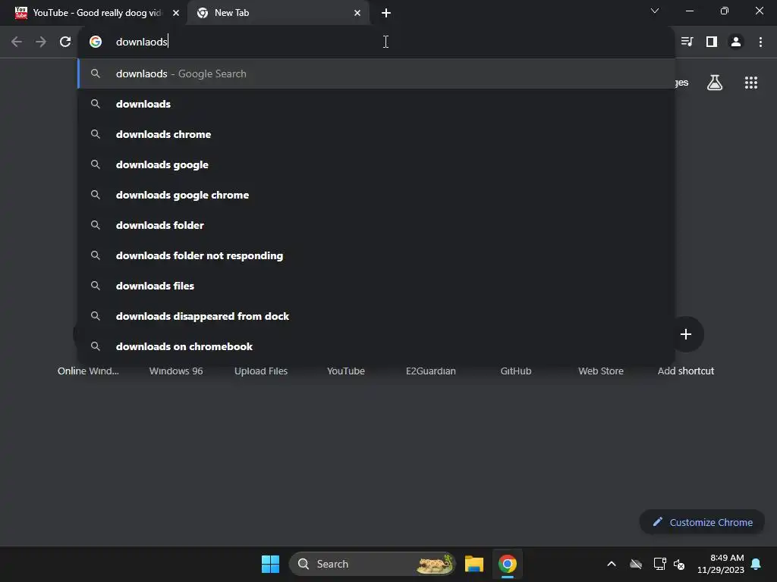Click the forward navigation arrow
The image size is (777, 582).
click(41, 42)
